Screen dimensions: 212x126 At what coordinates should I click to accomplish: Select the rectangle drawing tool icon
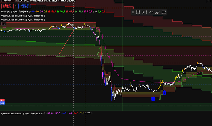(x=138, y=13)
